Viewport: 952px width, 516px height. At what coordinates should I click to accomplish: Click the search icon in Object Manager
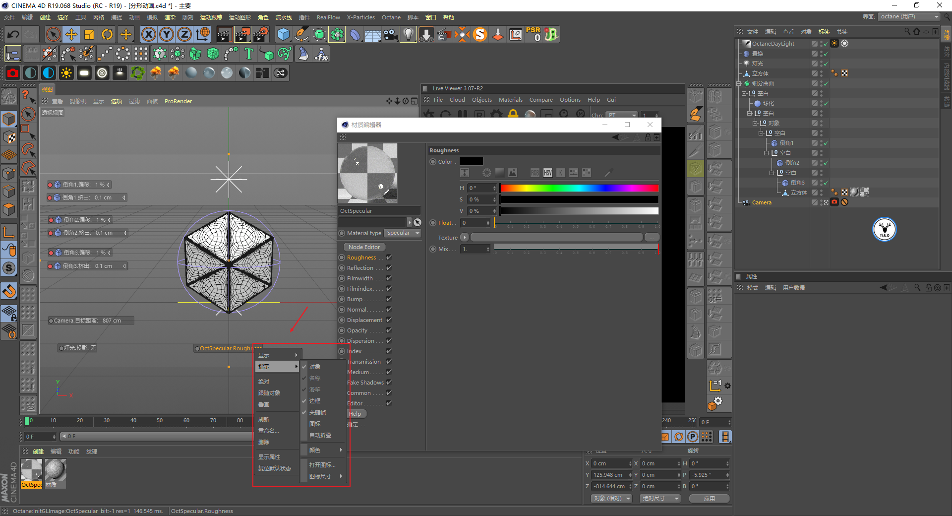(907, 31)
